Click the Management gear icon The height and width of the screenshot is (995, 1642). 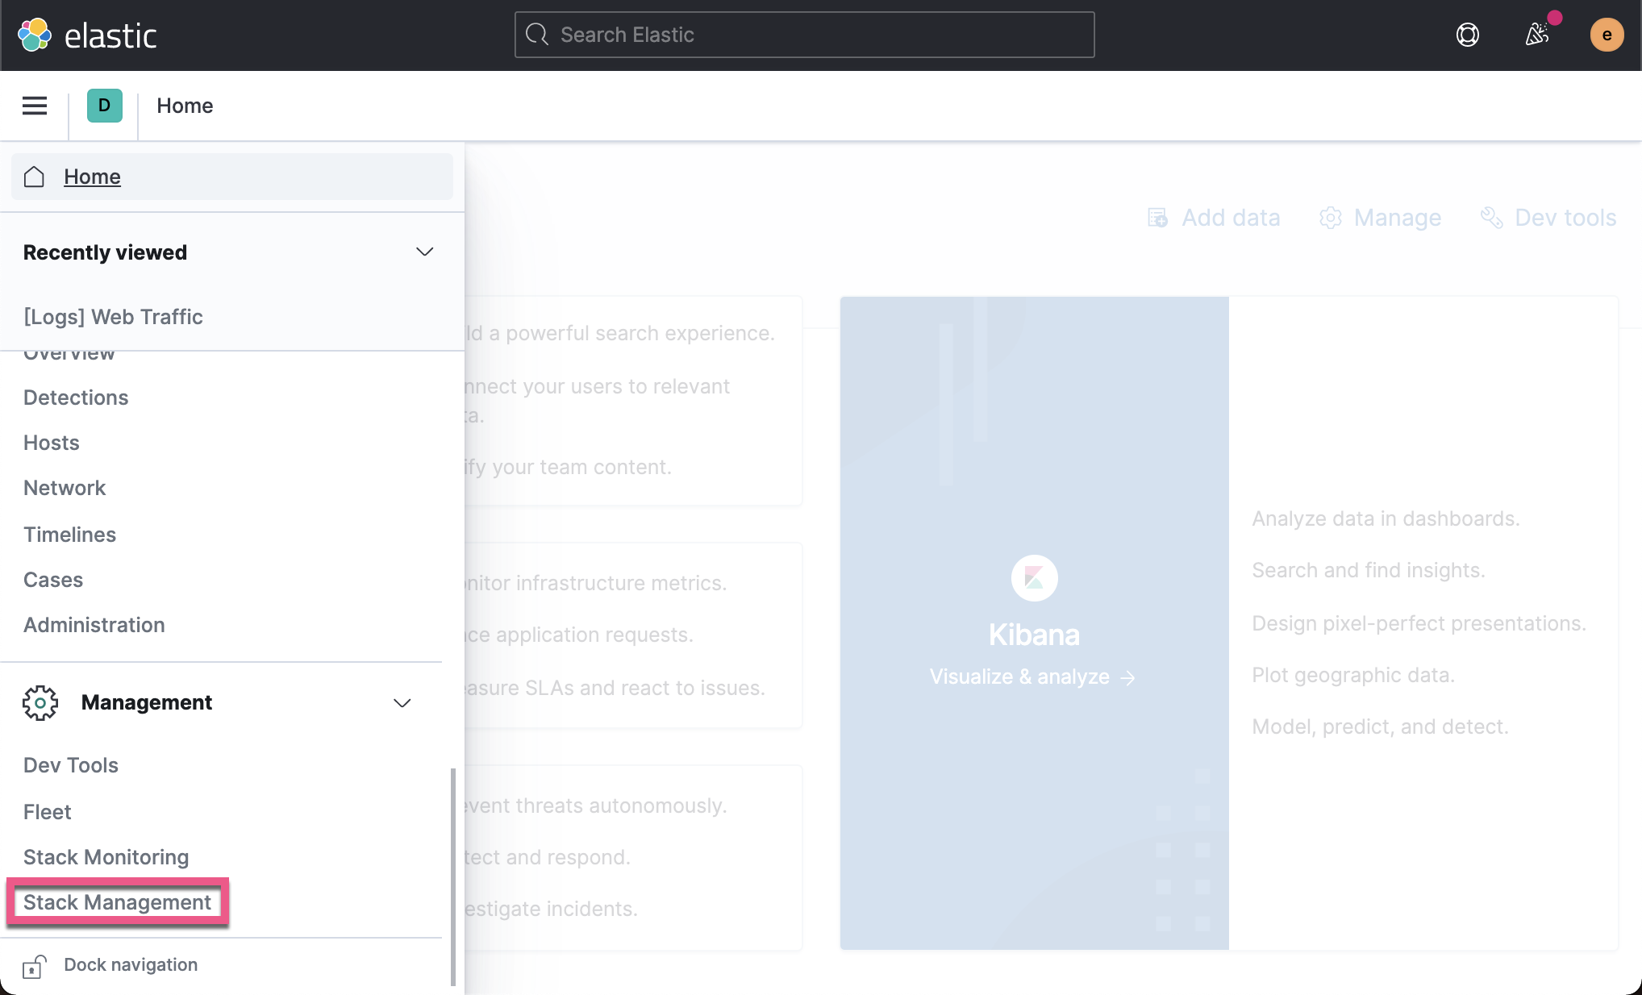40,702
